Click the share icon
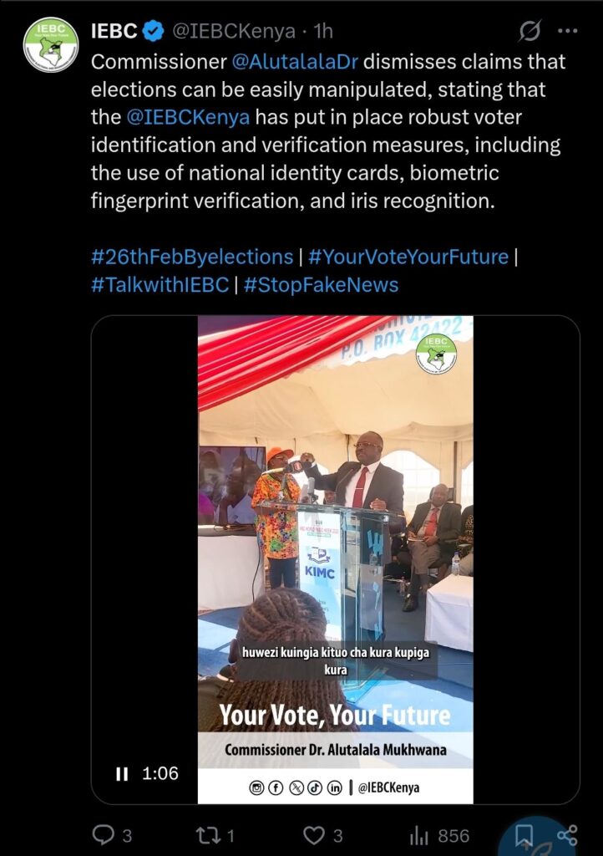 pyautogui.click(x=567, y=835)
